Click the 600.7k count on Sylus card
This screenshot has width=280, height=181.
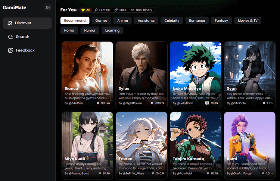point(160,103)
